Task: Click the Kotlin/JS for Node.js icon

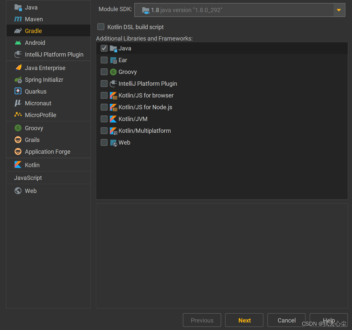Action: tap(113, 107)
